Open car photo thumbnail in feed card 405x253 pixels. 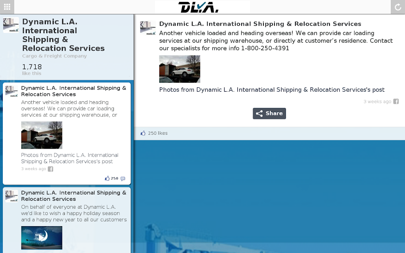click(x=42, y=135)
